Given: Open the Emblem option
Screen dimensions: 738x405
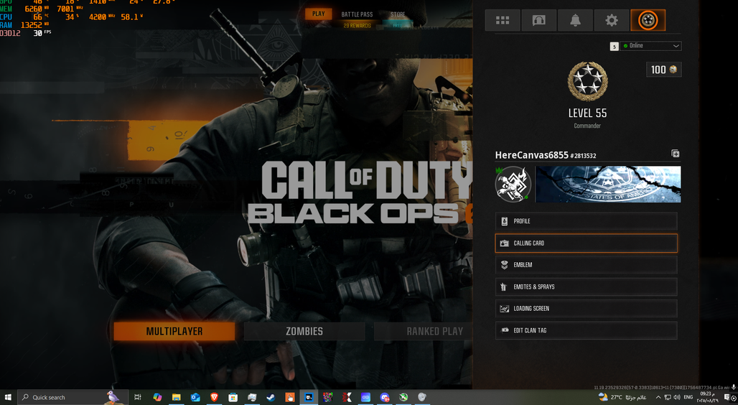Looking at the screenshot, I should [586, 265].
